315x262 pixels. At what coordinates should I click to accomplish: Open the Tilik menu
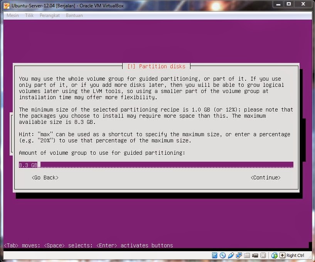click(29, 15)
